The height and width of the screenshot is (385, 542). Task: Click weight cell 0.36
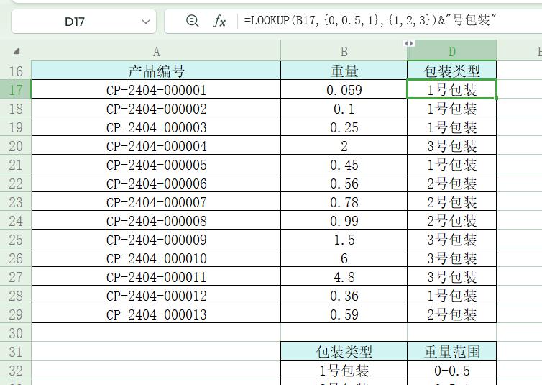click(344, 295)
